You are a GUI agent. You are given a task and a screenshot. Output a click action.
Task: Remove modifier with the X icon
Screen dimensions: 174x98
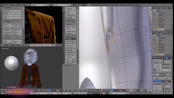pos(170,75)
